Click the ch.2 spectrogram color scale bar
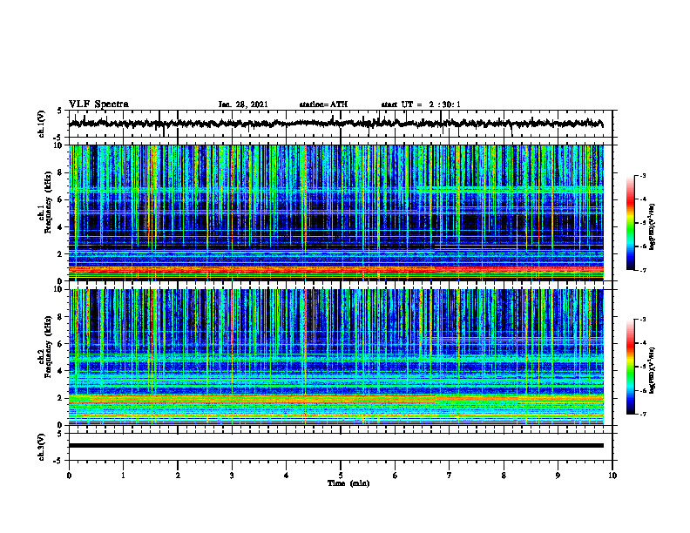The height and width of the screenshot is (533, 690). [x=631, y=367]
